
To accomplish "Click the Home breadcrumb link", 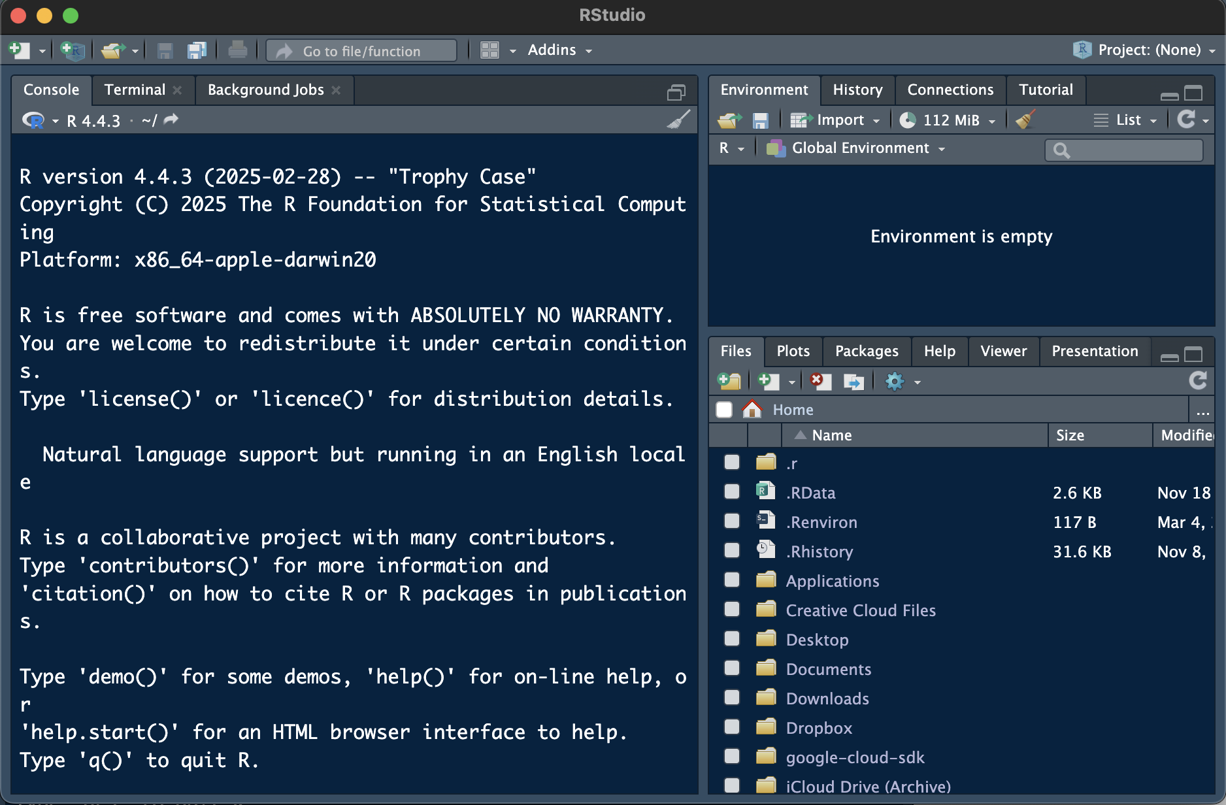I will (x=793, y=410).
